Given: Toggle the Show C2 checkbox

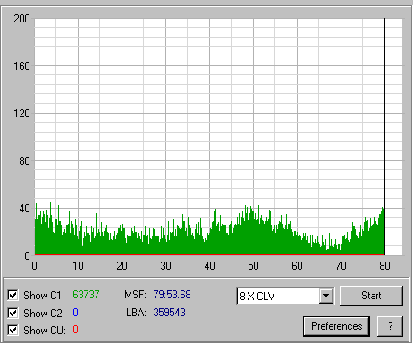Looking at the screenshot, I should tap(13, 313).
